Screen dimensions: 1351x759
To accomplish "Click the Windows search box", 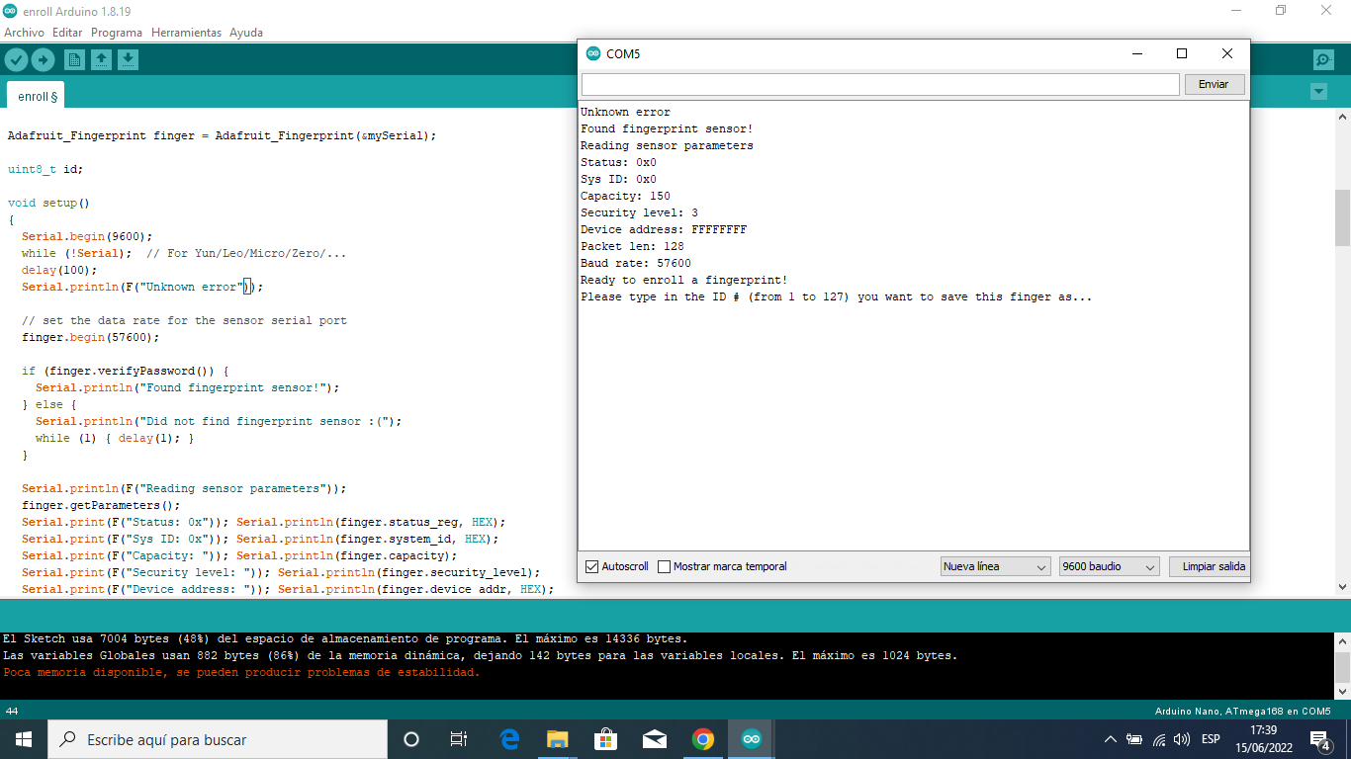I will (218, 739).
